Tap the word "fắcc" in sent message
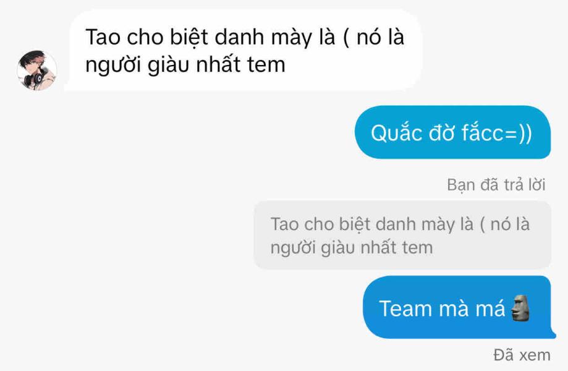568x371 pixels. click(x=483, y=132)
